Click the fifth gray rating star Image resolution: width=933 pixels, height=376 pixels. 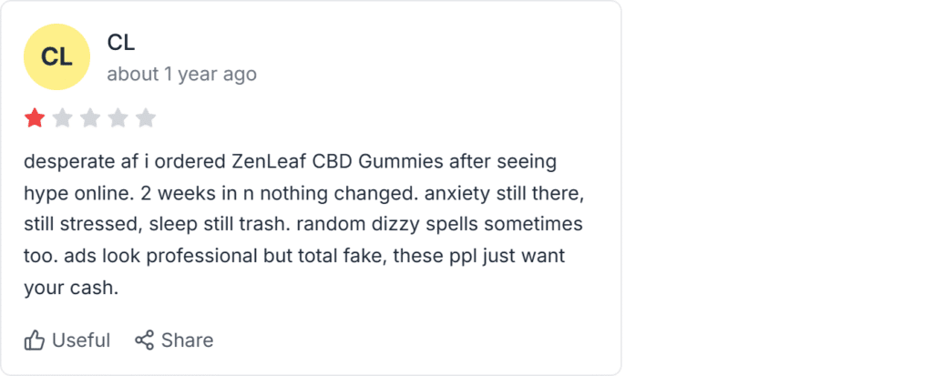click(145, 118)
